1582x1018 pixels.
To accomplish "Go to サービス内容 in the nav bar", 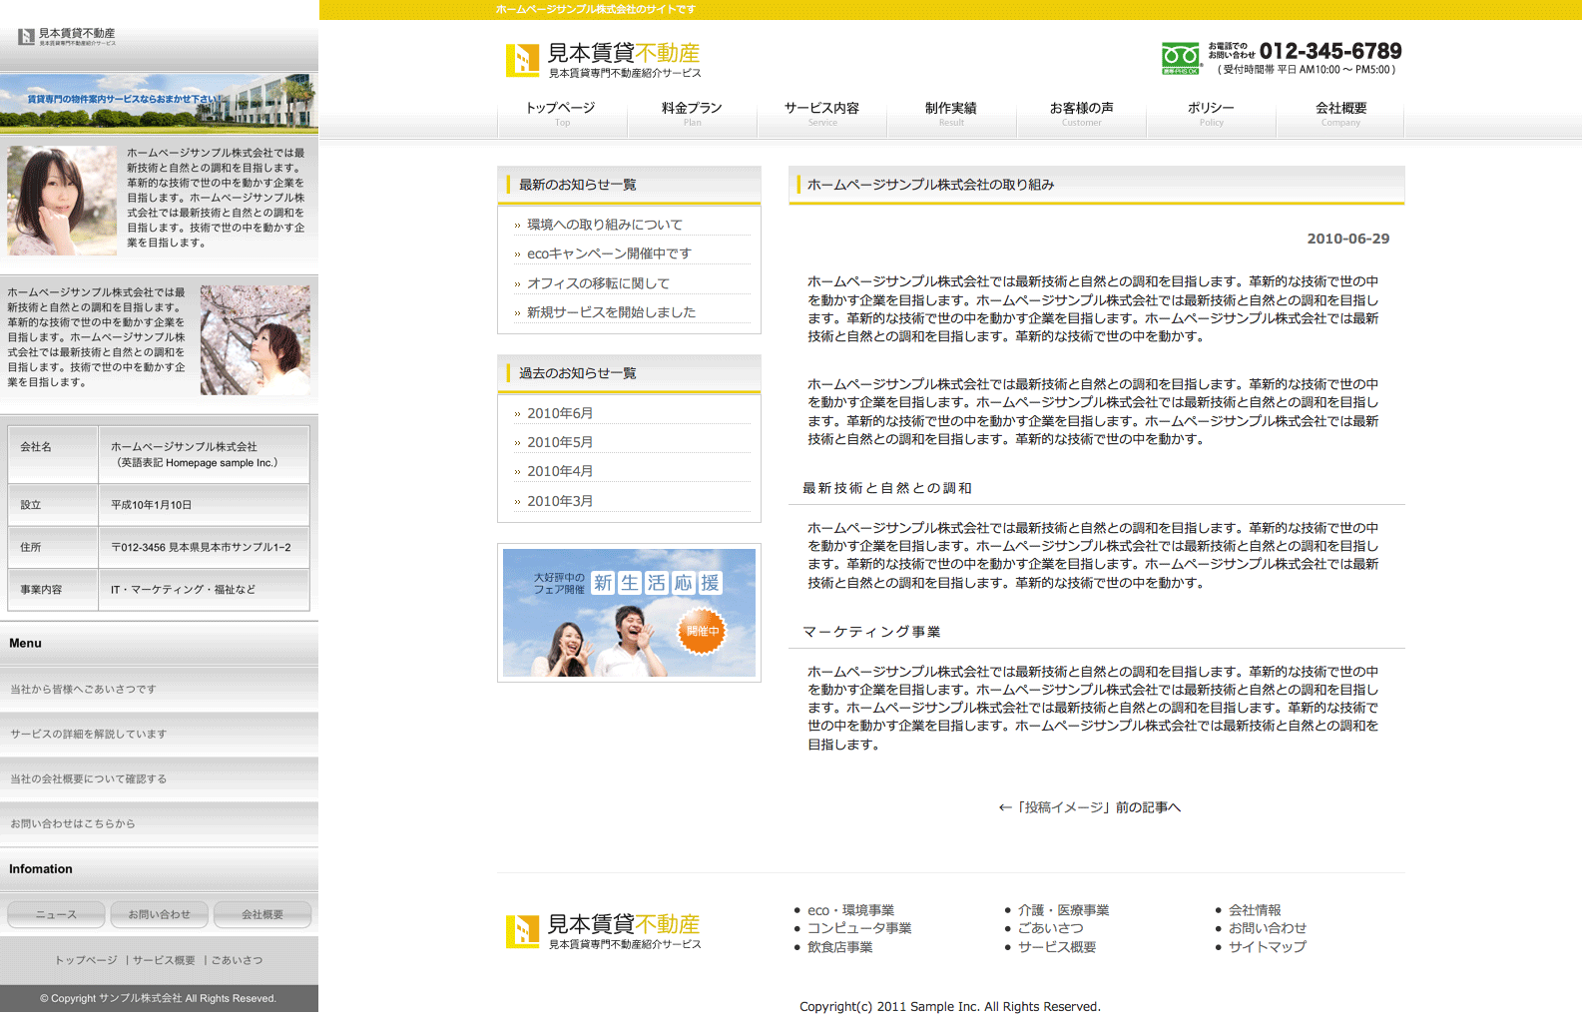I will pos(821,113).
